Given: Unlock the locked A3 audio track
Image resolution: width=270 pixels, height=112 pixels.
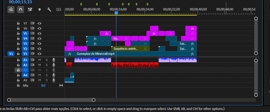Looking at the screenshot, I should pyautogui.click(x=18, y=70).
